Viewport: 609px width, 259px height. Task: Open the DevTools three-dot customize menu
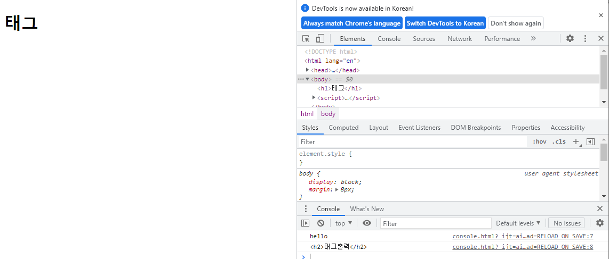(586, 38)
